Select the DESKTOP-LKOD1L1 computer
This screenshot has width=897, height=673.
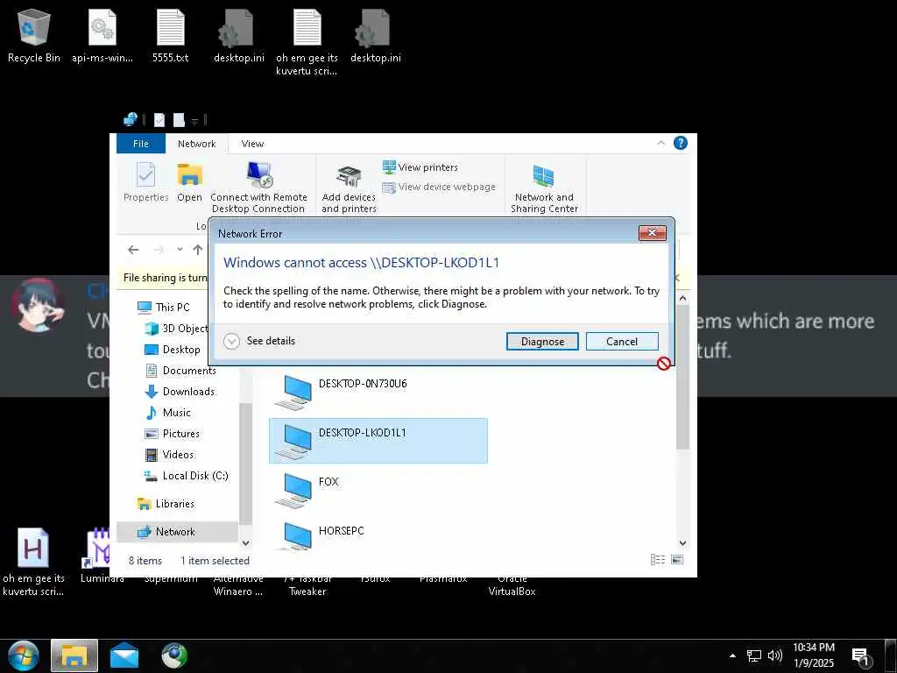378,441
